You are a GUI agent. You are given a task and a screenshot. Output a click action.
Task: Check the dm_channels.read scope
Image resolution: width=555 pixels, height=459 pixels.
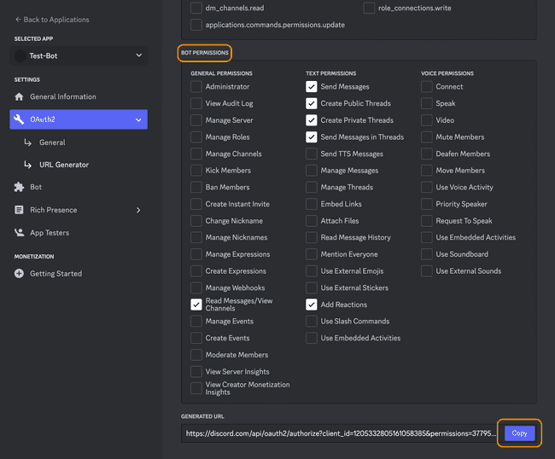(x=196, y=8)
